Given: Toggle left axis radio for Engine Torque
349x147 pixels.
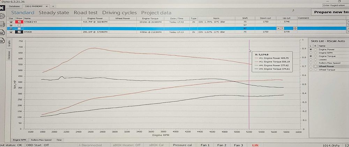Looking at the screenshot, I should (x=311, y=56).
